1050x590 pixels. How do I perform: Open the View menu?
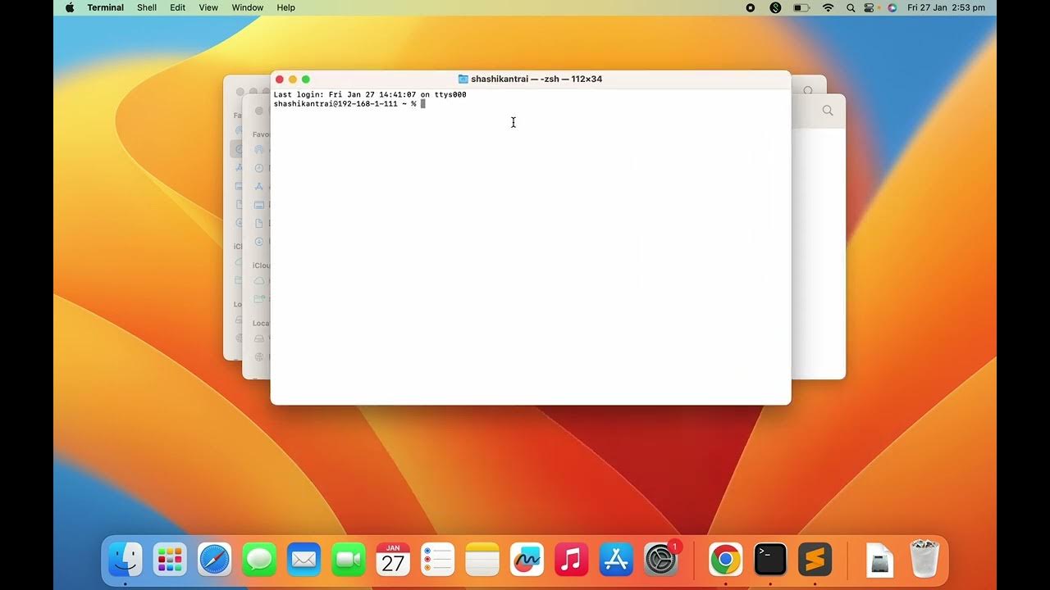(x=208, y=7)
